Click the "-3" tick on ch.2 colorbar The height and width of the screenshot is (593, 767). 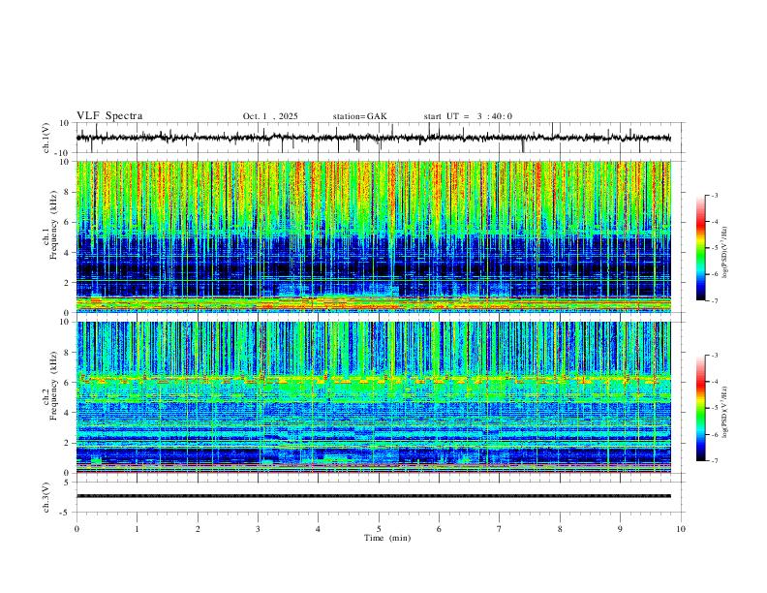tap(715, 356)
